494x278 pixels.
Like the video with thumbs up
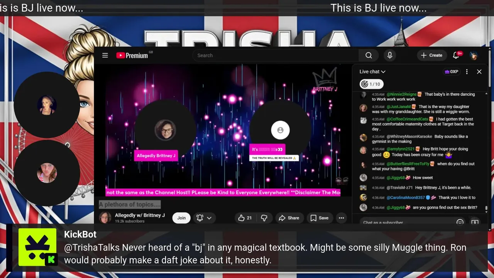click(x=245, y=218)
